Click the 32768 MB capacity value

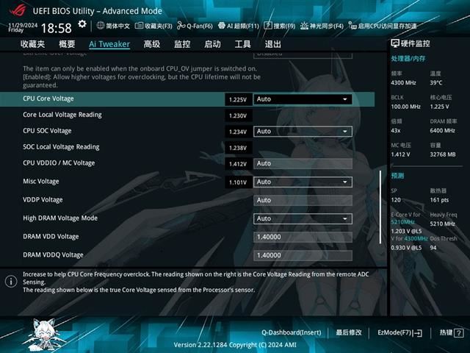[x=443, y=154]
